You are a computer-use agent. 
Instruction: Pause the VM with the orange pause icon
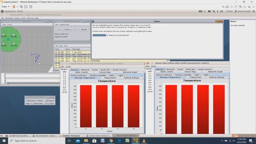pos(14,7)
